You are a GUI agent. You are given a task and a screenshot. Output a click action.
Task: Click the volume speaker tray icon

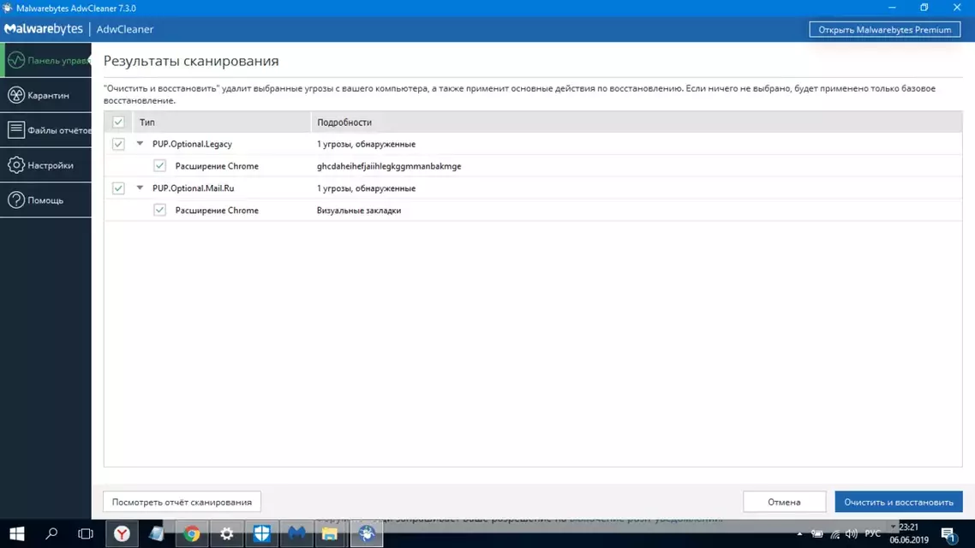click(x=852, y=533)
